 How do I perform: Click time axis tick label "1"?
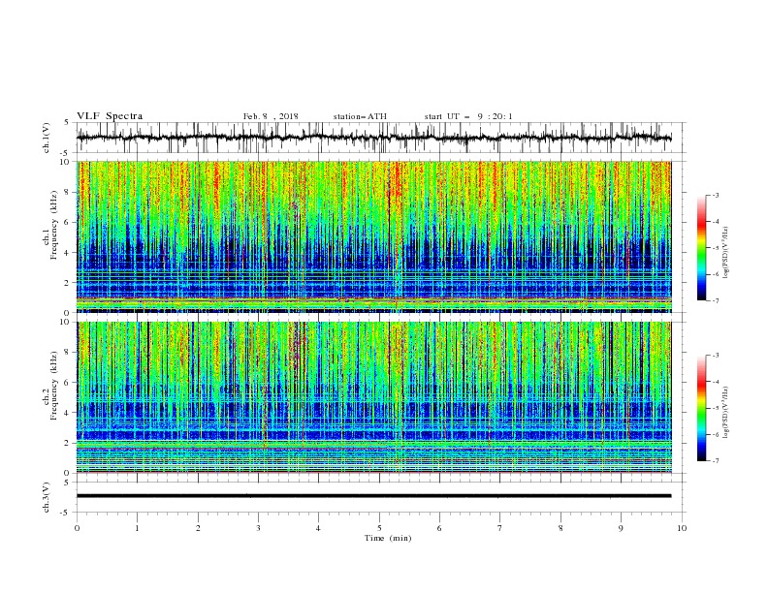pos(137,528)
